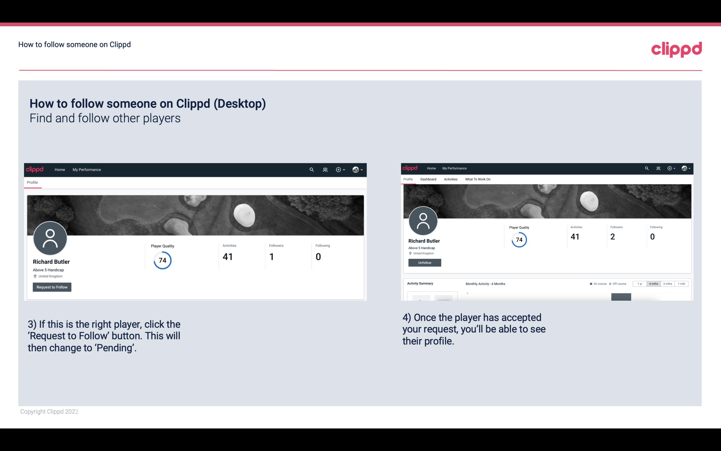The height and width of the screenshot is (451, 721).
Task: Toggle 'Off course' activity filter checkbox
Action: [x=612, y=284]
